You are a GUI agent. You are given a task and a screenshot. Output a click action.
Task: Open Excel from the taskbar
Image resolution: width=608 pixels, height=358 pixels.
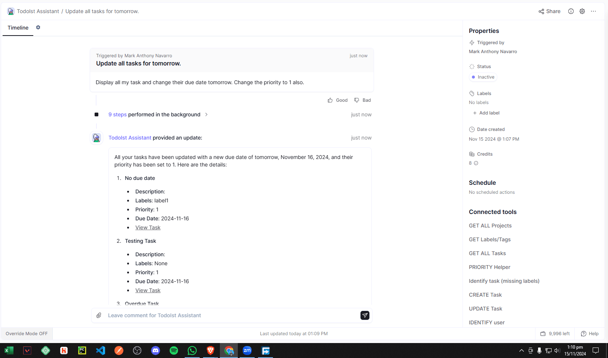[x=9, y=351]
